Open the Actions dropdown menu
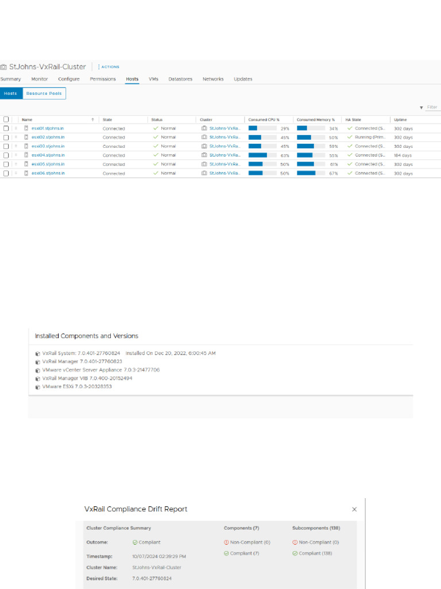This screenshot has width=441, height=589. (x=108, y=67)
